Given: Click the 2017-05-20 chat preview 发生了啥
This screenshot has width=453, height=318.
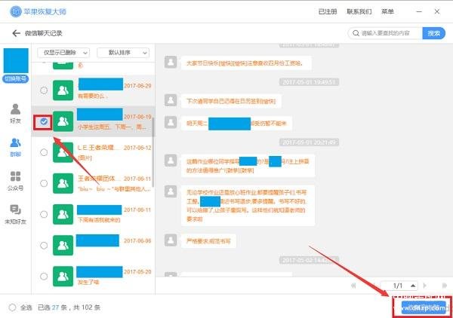Looking at the screenshot, I should [88, 282].
